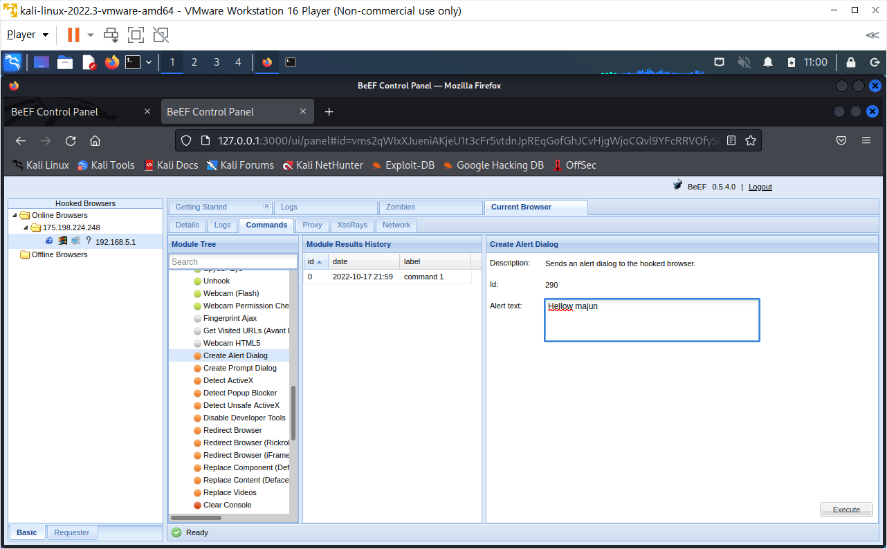
Task: Go to Firefox home page
Action: coord(95,140)
